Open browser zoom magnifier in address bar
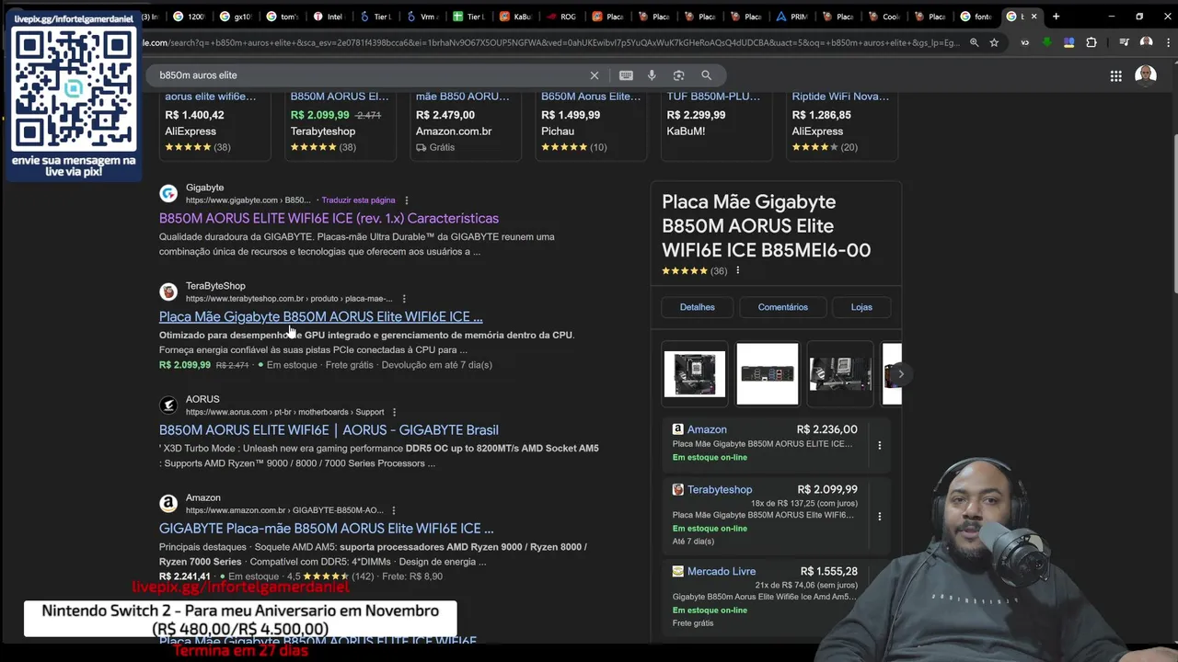1178x662 pixels. click(x=974, y=42)
